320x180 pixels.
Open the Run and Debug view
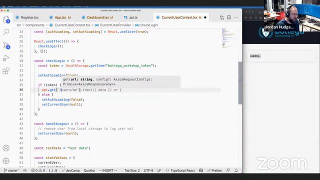(6, 58)
